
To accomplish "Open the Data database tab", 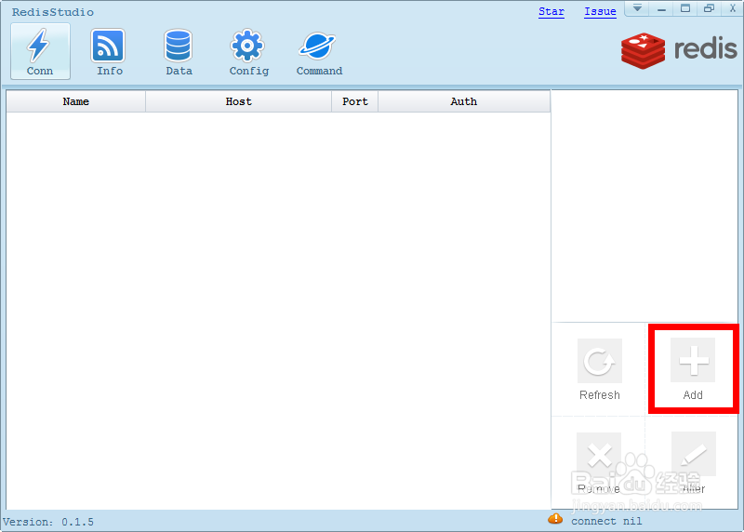I will pyautogui.click(x=179, y=51).
